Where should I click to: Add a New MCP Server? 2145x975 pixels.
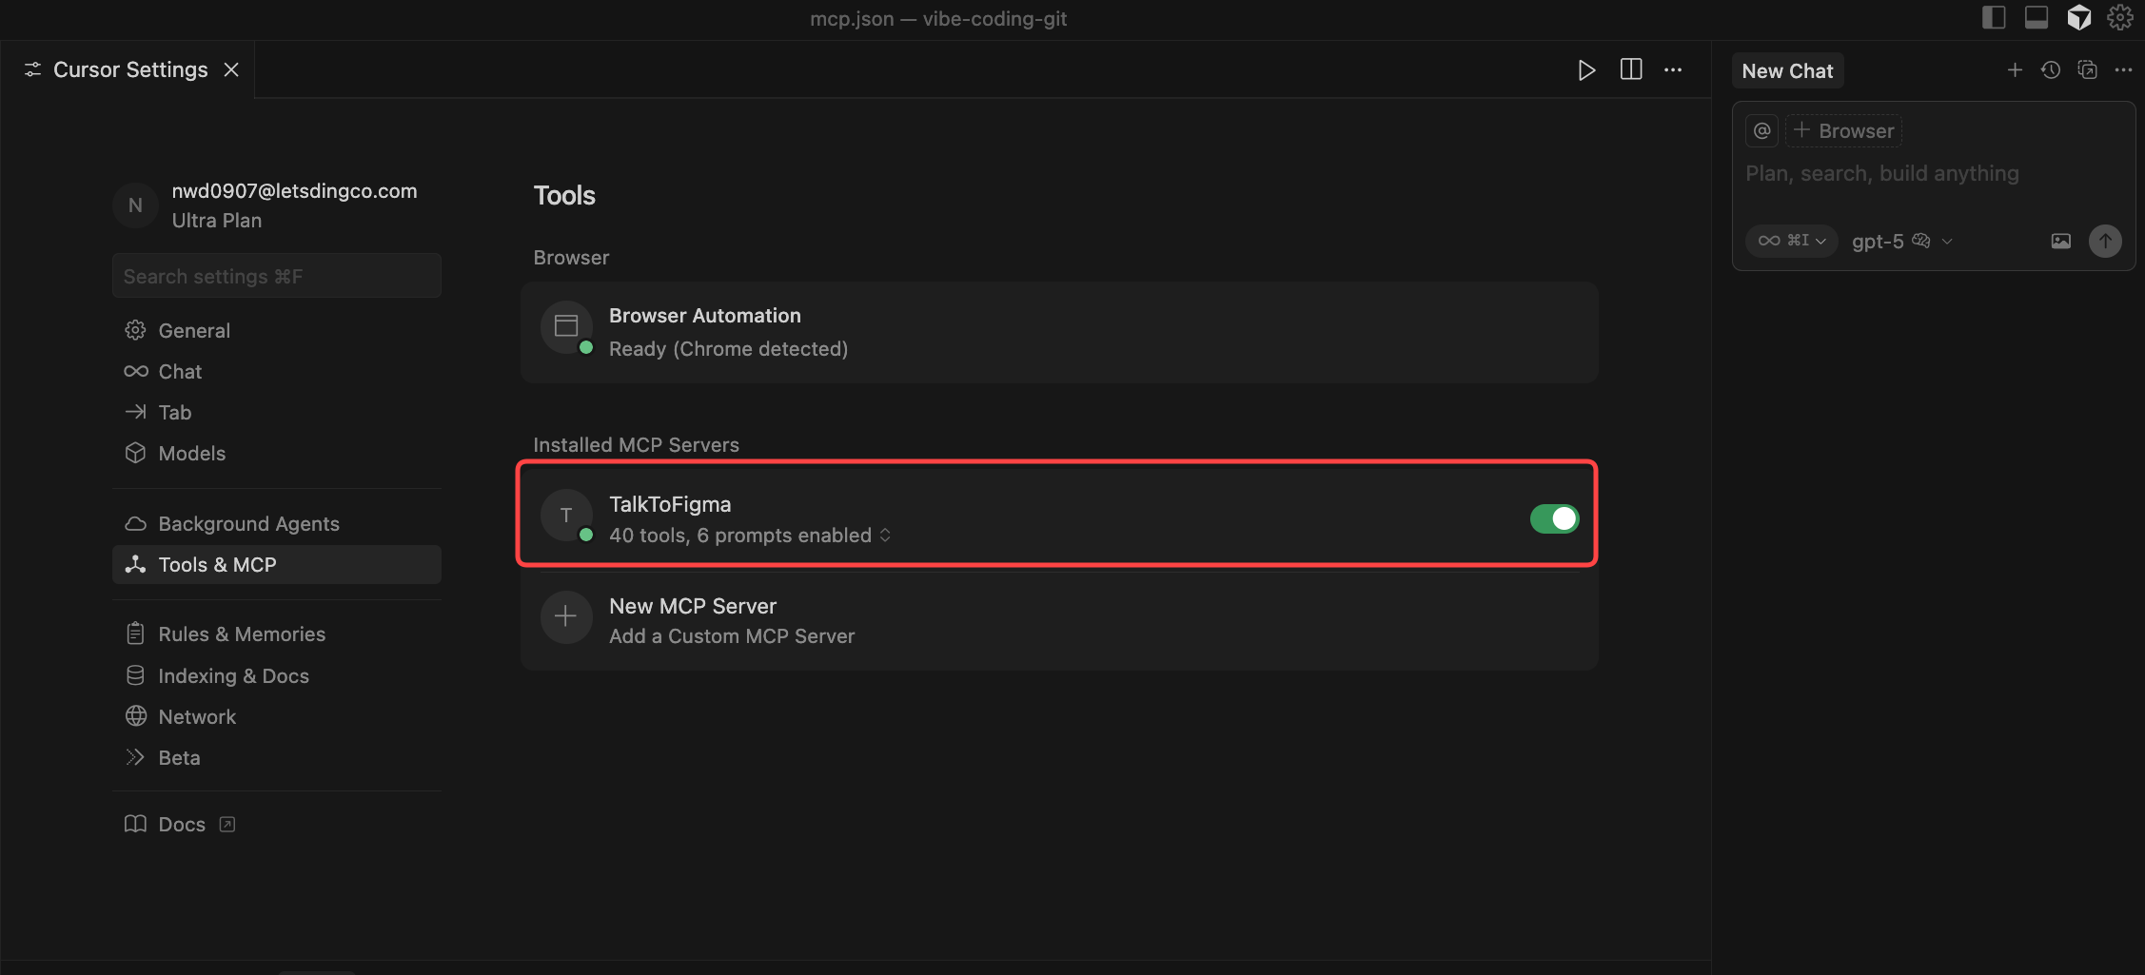click(x=693, y=620)
